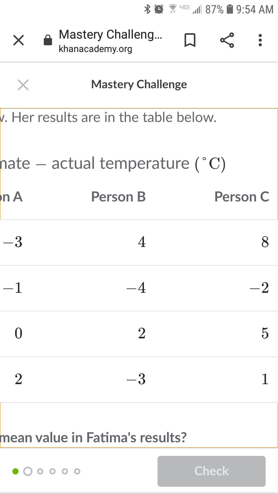Tap the last progress dot

(x=77, y=471)
